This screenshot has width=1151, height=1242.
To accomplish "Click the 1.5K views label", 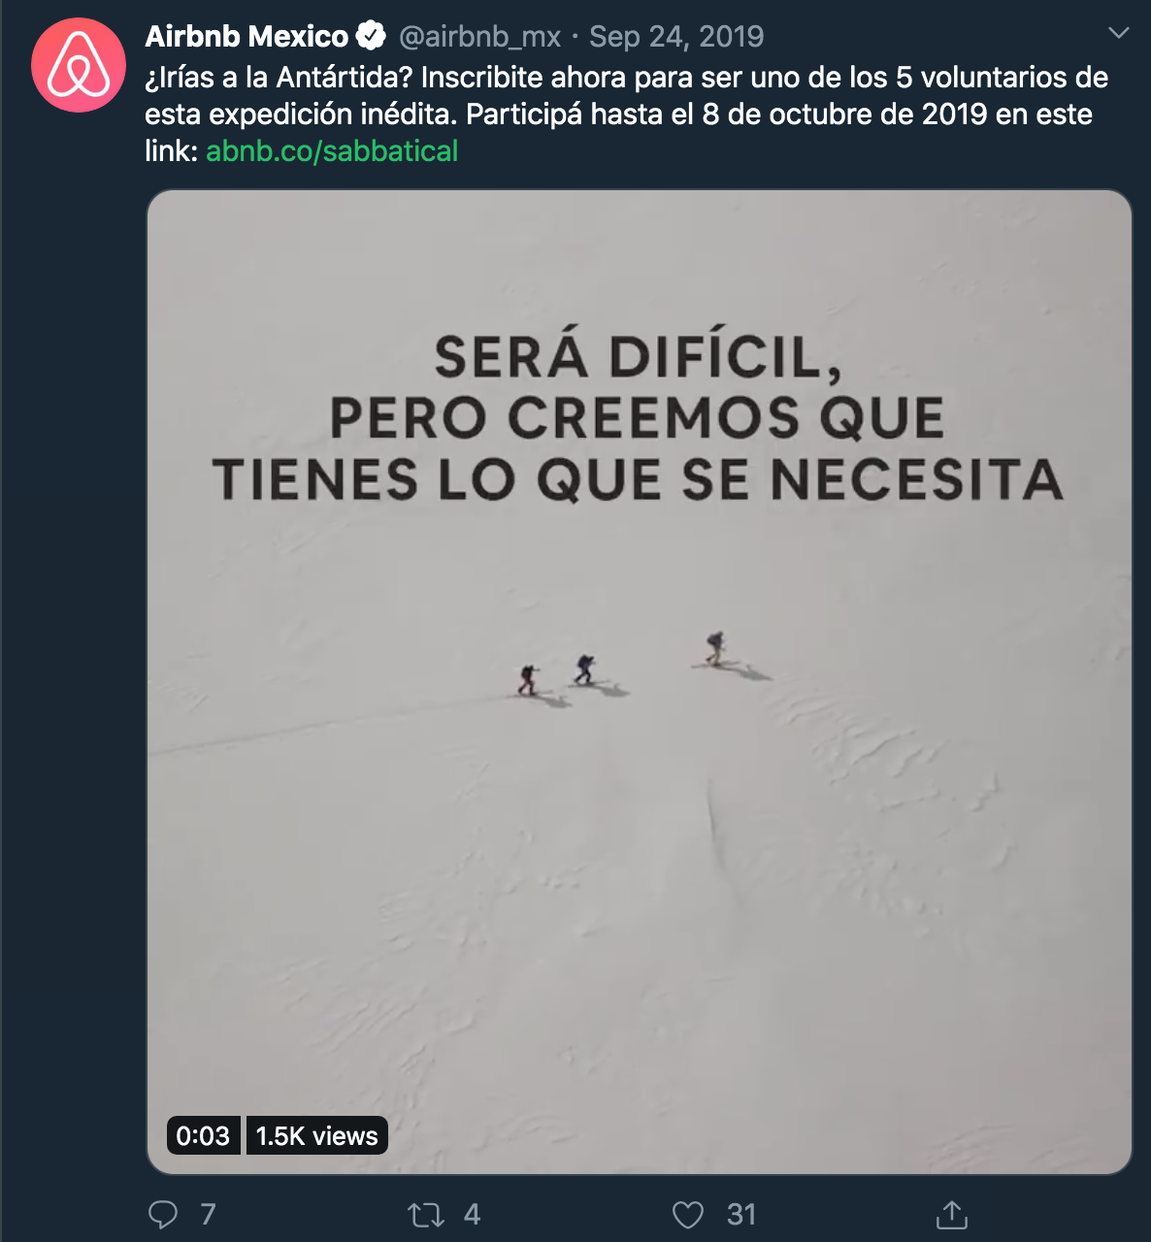I will tap(316, 1135).
